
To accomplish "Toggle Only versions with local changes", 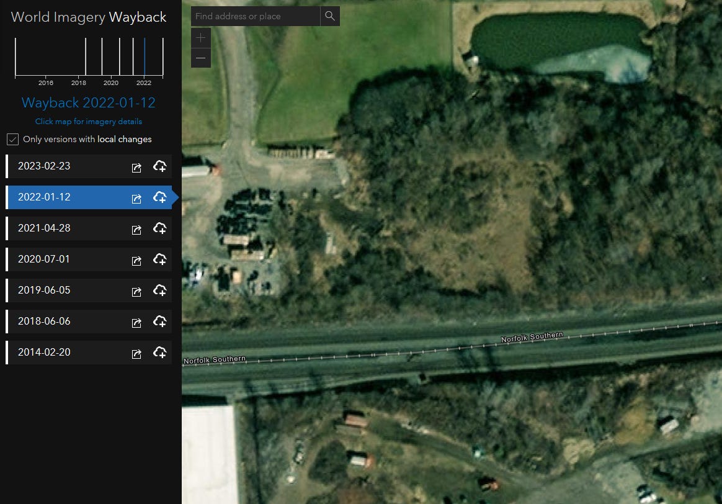I will tap(13, 139).
